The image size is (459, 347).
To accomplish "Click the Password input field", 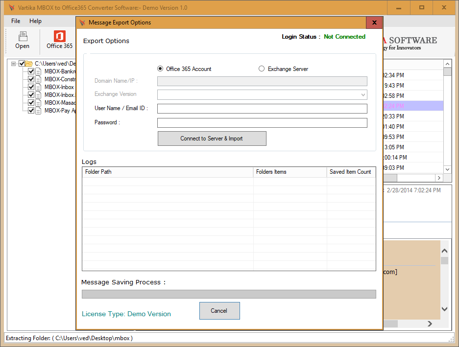I will click(262, 123).
